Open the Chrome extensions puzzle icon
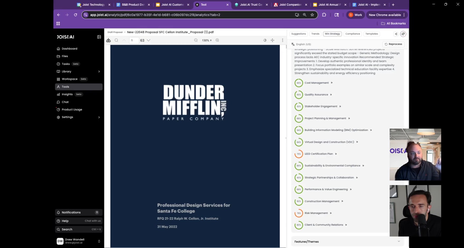 (324, 15)
